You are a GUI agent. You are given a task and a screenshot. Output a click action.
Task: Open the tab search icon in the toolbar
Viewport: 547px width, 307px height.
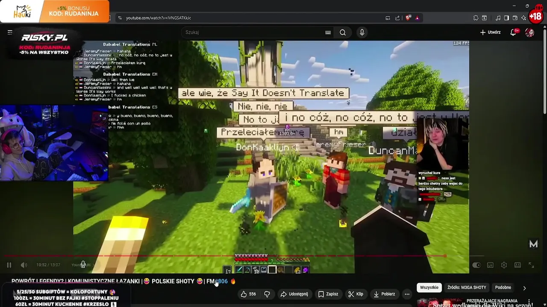485,18
